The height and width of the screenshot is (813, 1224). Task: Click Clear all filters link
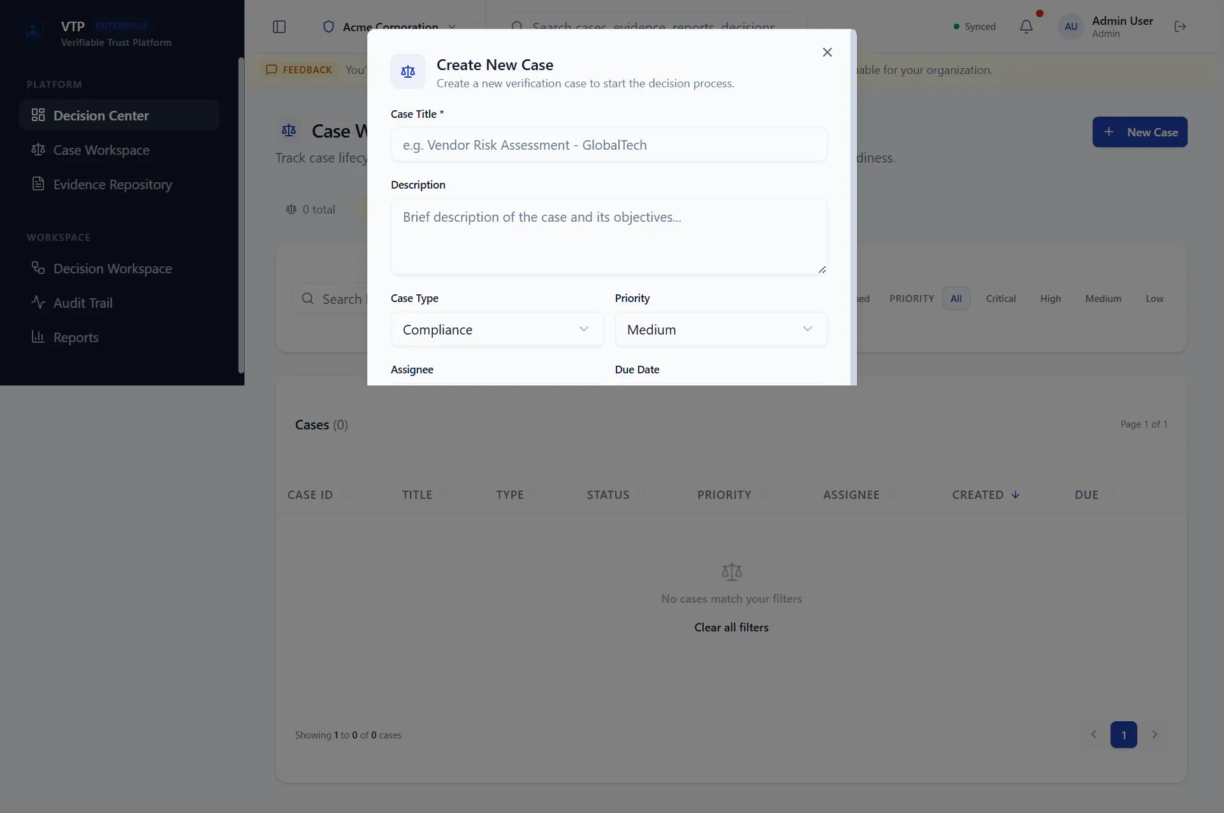point(731,627)
